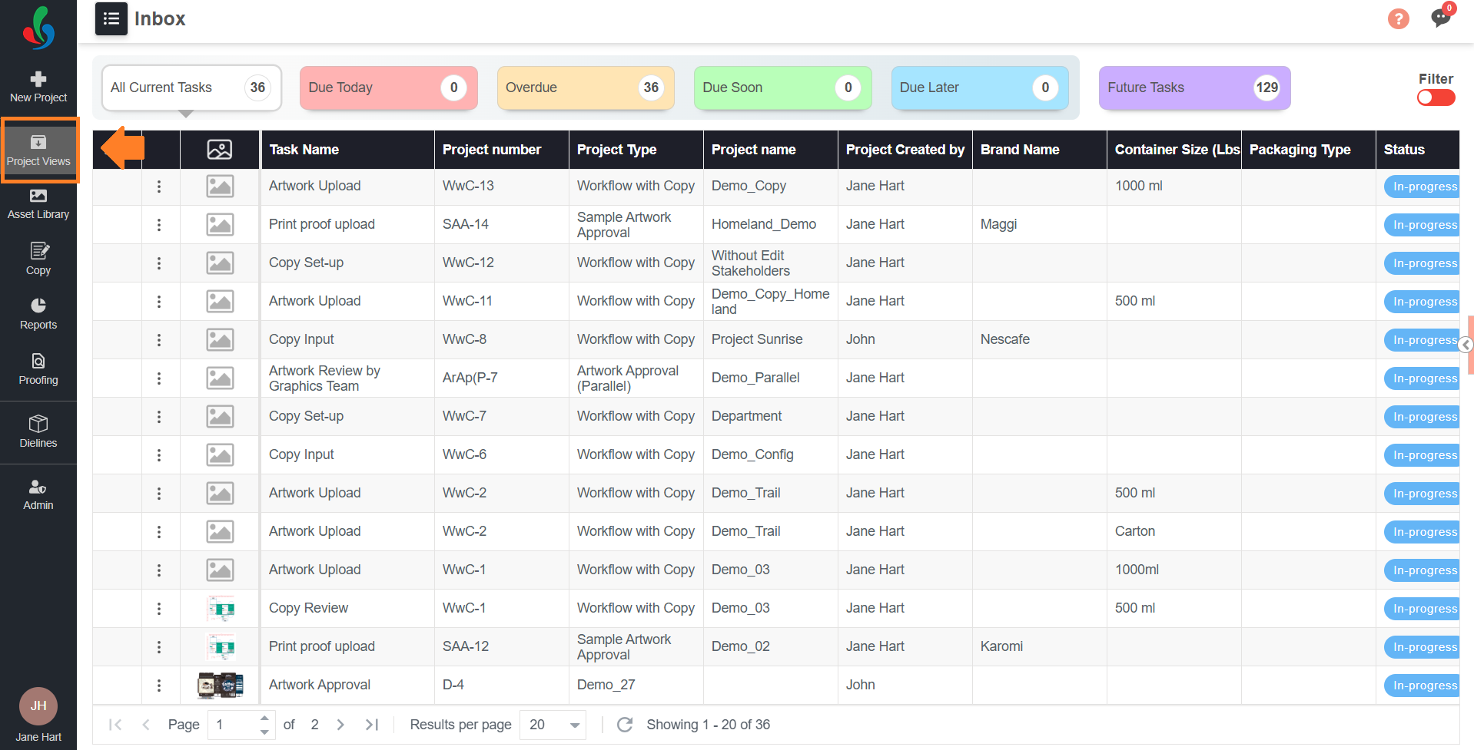Click the page number input field
The width and height of the screenshot is (1474, 750).
(x=234, y=725)
